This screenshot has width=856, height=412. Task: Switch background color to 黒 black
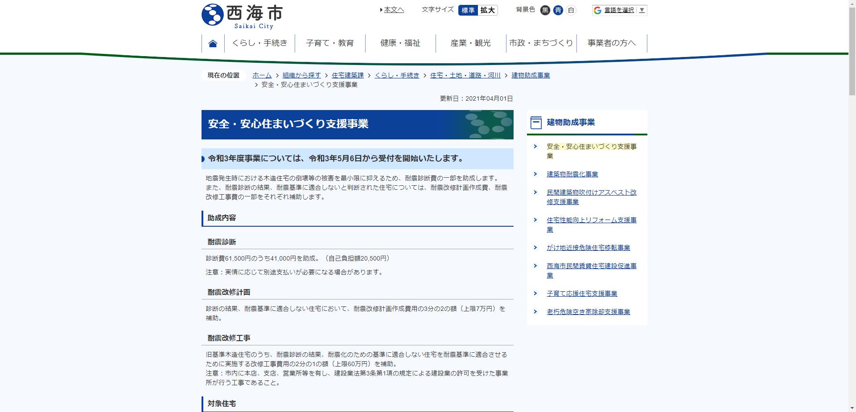(544, 10)
